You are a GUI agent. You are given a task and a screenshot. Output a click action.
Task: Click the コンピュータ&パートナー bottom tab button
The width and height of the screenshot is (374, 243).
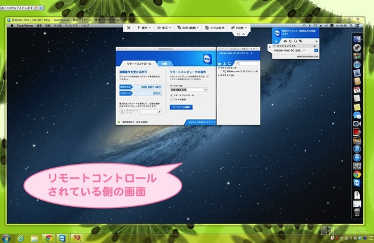(200, 122)
